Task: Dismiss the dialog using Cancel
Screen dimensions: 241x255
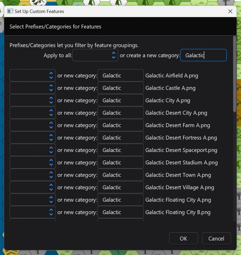Action: click(216, 238)
